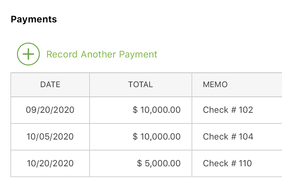Open the Check # 104 memo cell
This screenshot has height=193, width=282.
(x=228, y=137)
